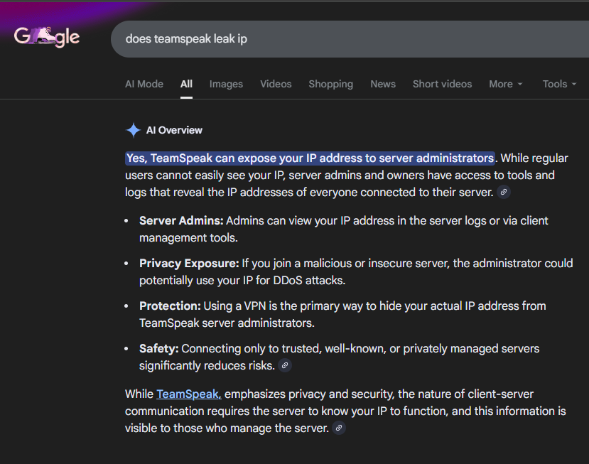Click the 'Server Admins:' bullet label
The width and height of the screenshot is (589, 464).
tap(181, 220)
